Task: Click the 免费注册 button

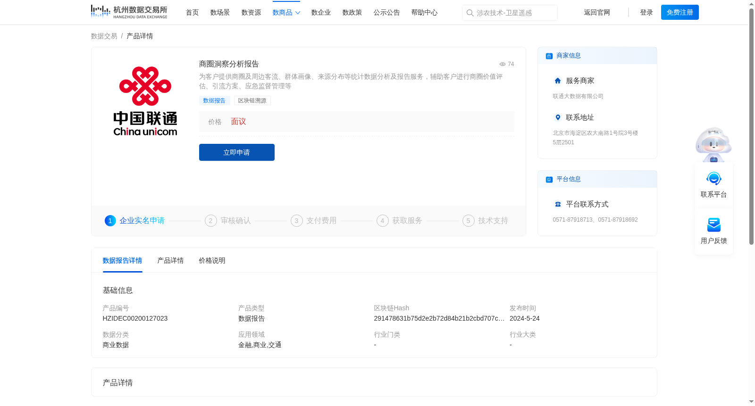Action: [x=680, y=12]
